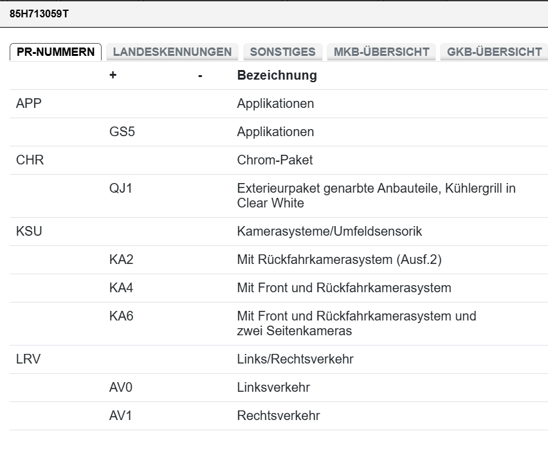The image size is (548, 456).
Task: Click the plus column header
Action: [113, 75]
